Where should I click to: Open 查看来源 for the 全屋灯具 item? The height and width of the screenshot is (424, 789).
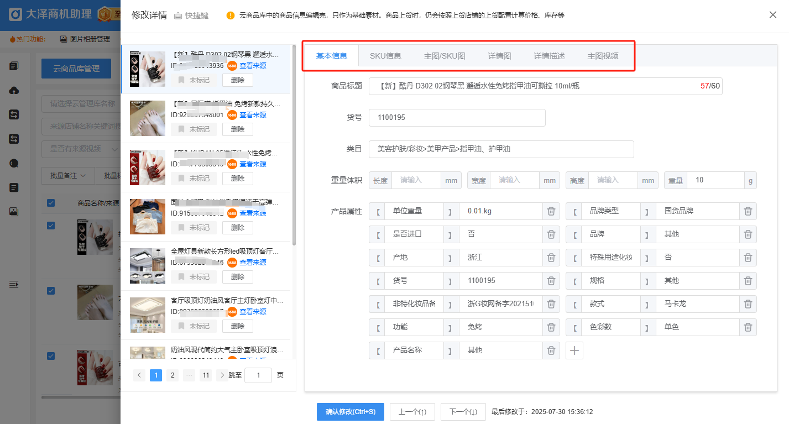[253, 263]
